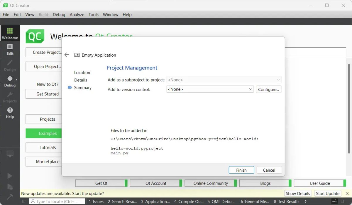This screenshot has height=205, width=352.
Task: Open the Tools menu
Action: click(94, 15)
